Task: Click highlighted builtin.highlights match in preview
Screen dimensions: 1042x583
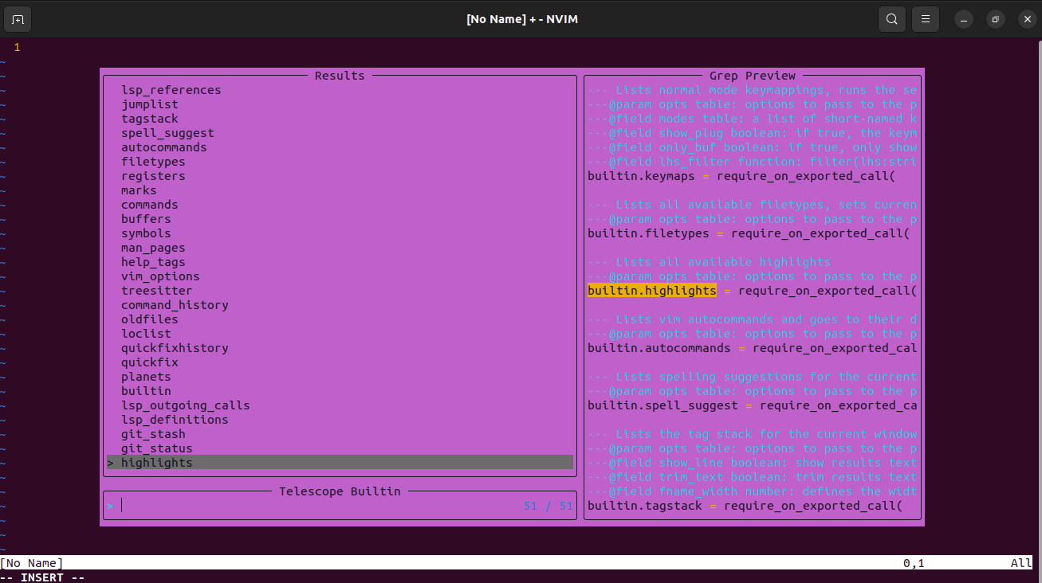Action: click(652, 291)
